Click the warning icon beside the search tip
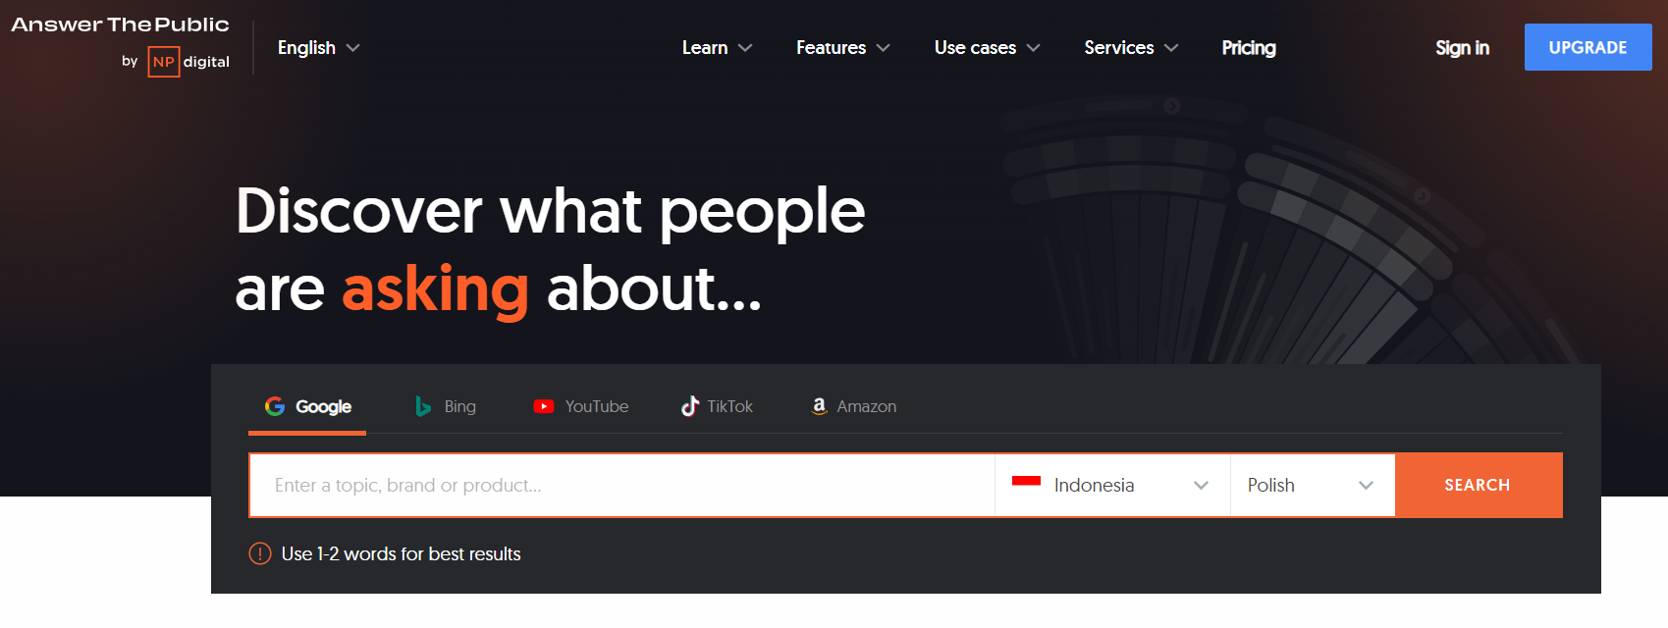This screenshot has height=628, width=1668. coord(260,553)
